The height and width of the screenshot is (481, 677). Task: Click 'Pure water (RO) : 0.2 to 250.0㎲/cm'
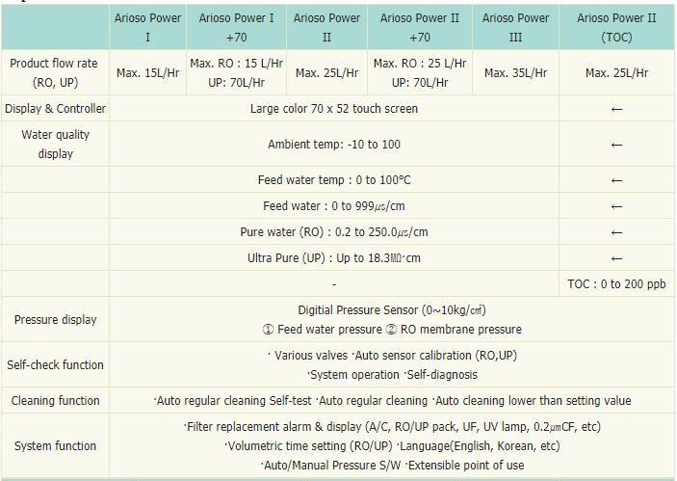coord(334,232)
